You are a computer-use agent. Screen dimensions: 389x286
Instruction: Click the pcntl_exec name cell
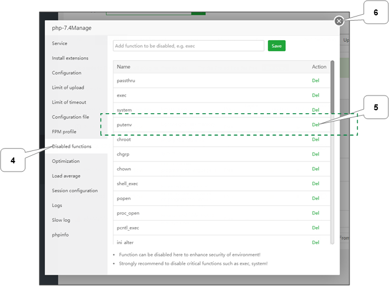coord(128,228)
